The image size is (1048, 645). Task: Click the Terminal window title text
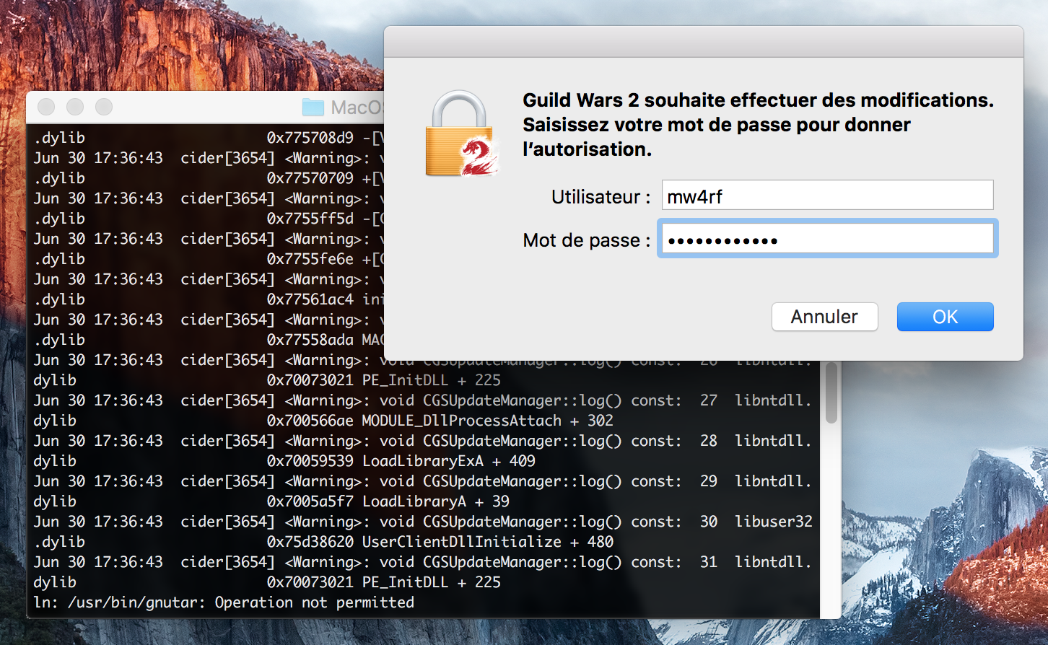357,107
